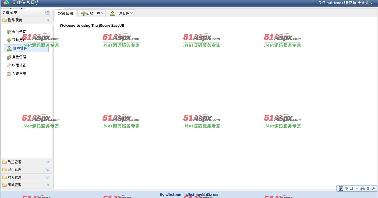Click the 控件使用 section title

[x=15, y=20]
